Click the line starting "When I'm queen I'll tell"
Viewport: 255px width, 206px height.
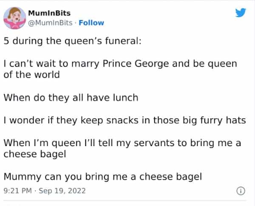[122, 143]
